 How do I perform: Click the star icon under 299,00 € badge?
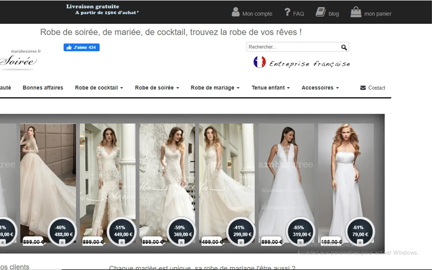pyautogui.click(x=241, y=242)
